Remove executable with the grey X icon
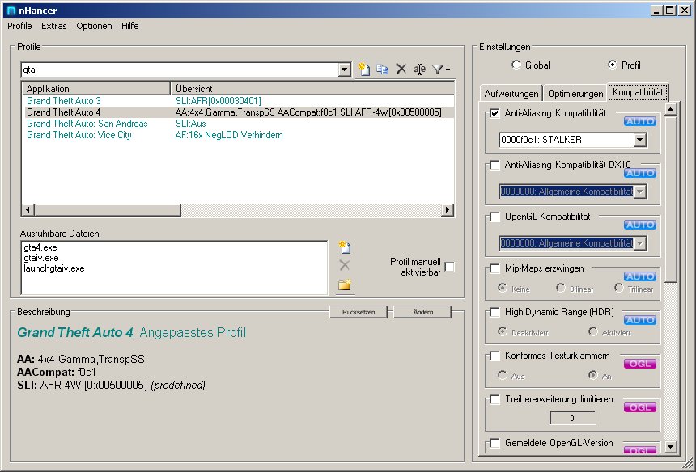This screenshot has height=472, width=696. (x=344, y=265)
